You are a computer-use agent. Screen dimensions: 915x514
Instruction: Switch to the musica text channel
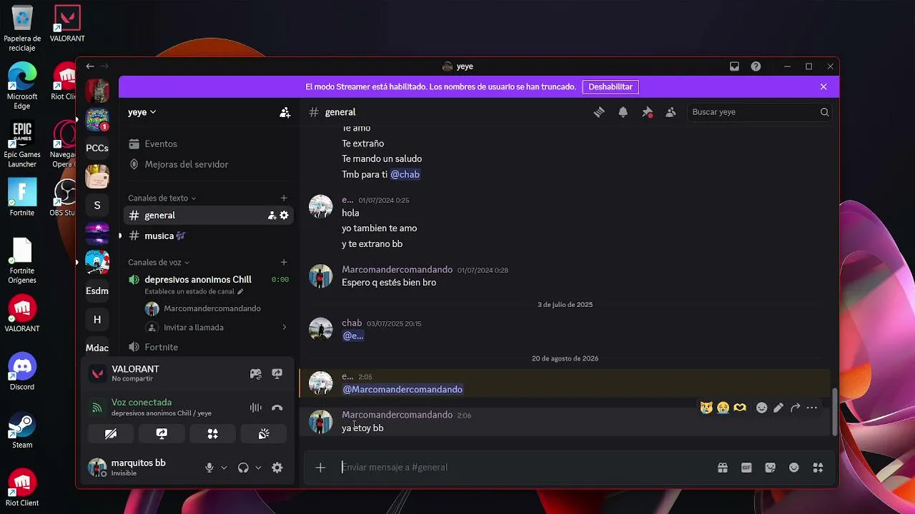click(x=208, y=236)
